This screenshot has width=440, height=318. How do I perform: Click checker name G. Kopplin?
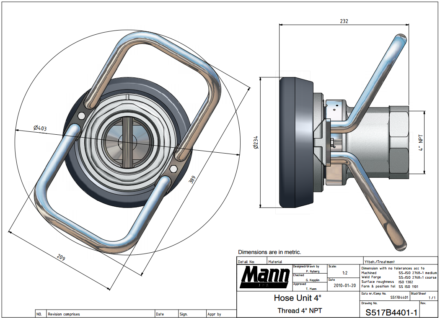[x=313, y=280]
